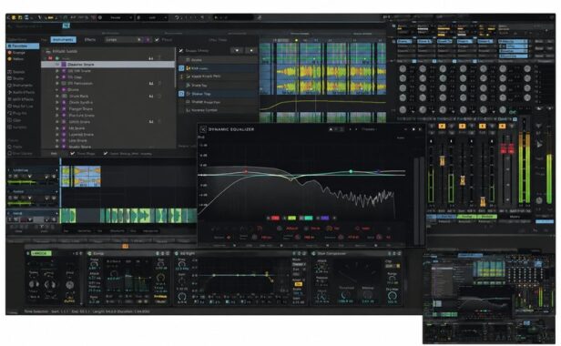Toggle the checkbox on the Kick row
561x346 pixels.
181,68
